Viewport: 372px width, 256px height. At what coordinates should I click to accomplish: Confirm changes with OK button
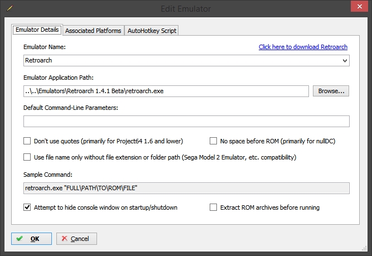[x=31, y=239]
